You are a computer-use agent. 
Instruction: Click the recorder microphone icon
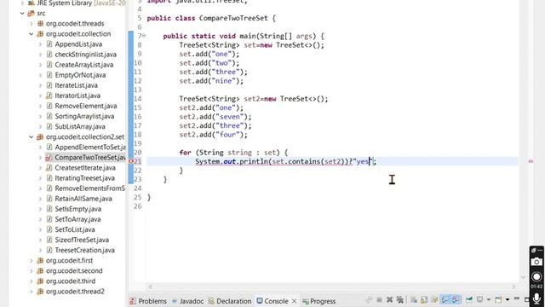(536, 299)
